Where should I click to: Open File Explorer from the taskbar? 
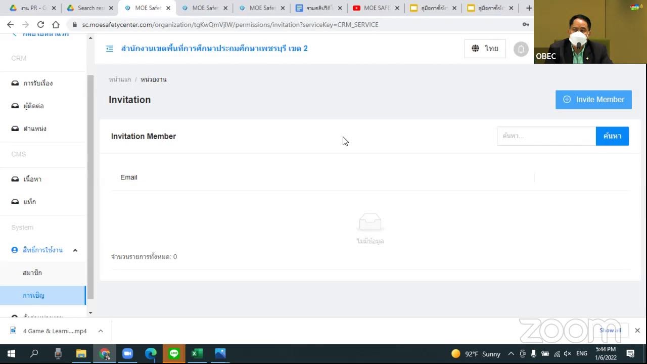[81, 353]
